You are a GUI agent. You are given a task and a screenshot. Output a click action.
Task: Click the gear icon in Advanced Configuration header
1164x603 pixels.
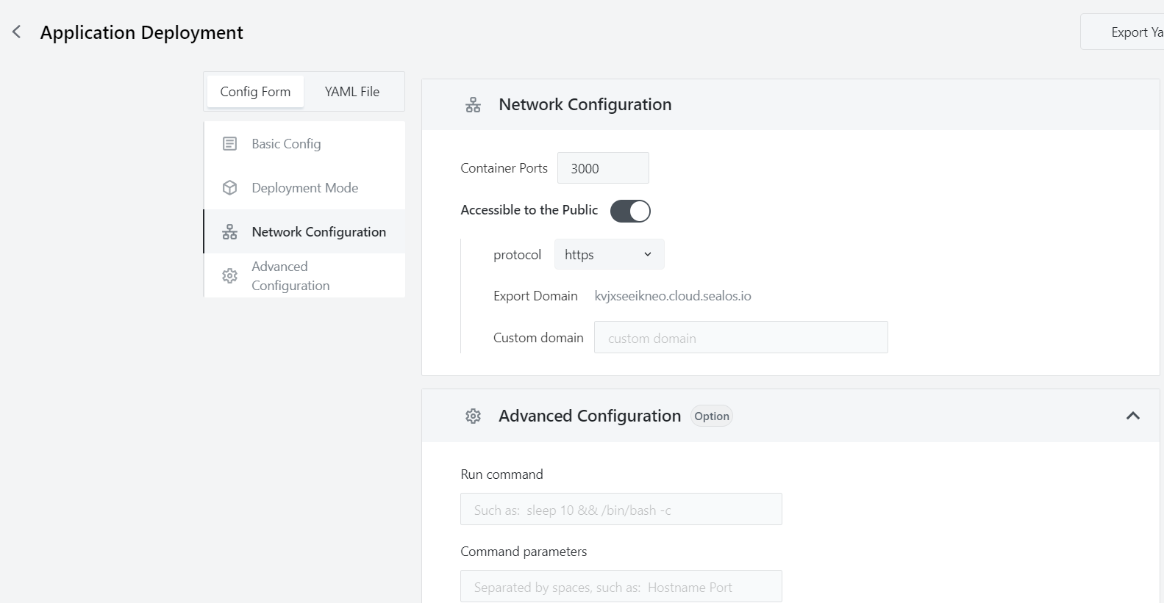point(473,416)
